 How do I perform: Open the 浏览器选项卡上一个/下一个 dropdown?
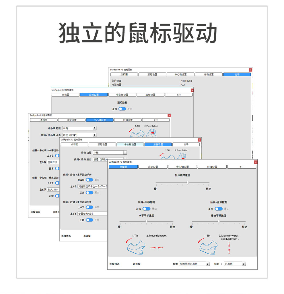click(93, 187)
